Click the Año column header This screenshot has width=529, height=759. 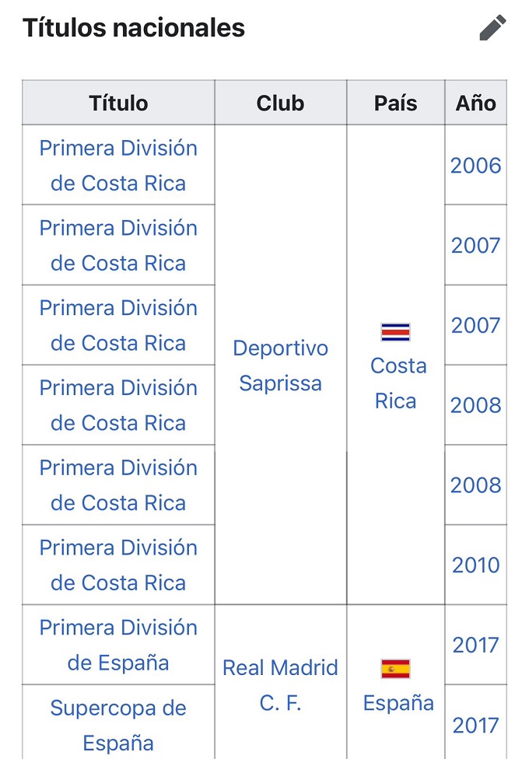point(475,103)
